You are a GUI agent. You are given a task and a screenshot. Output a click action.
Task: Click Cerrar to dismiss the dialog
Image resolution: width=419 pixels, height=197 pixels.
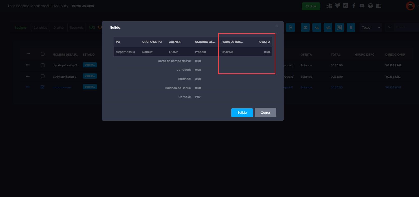(x=266, y=113)
